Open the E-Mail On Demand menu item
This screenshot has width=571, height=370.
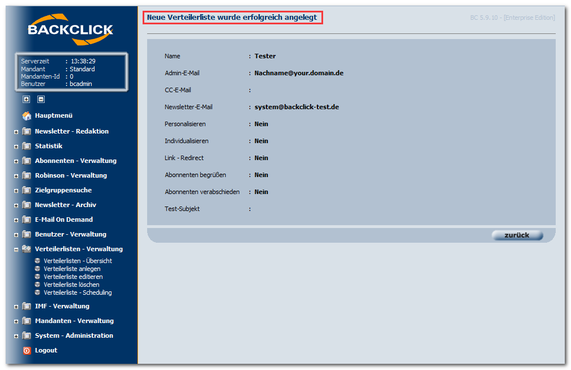tap(64, 220)
